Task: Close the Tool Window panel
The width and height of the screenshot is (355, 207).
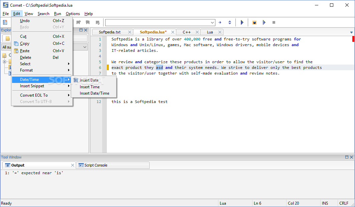Action: point(351,157)
